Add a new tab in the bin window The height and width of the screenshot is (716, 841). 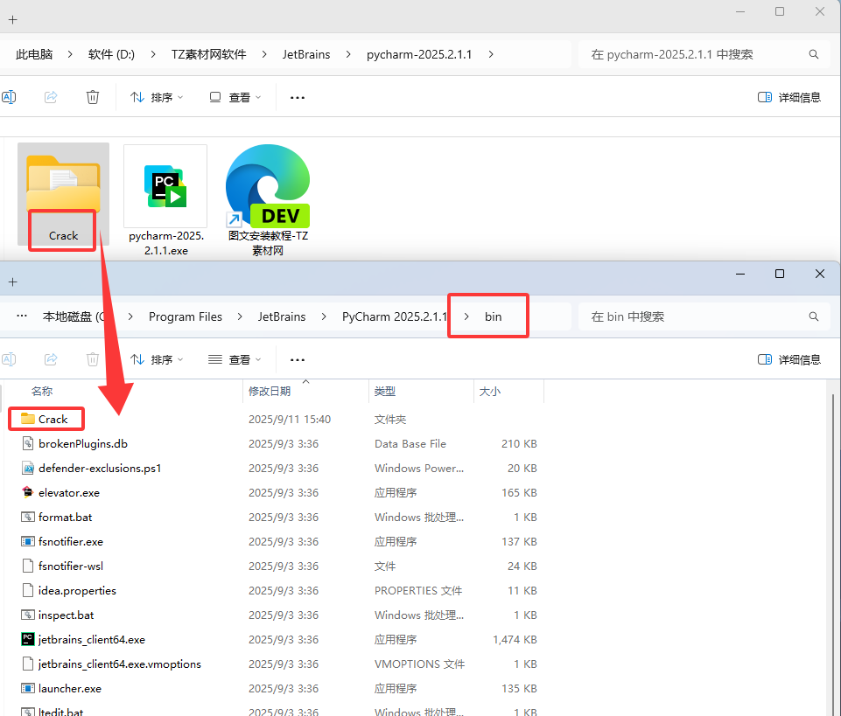[13, 282]
